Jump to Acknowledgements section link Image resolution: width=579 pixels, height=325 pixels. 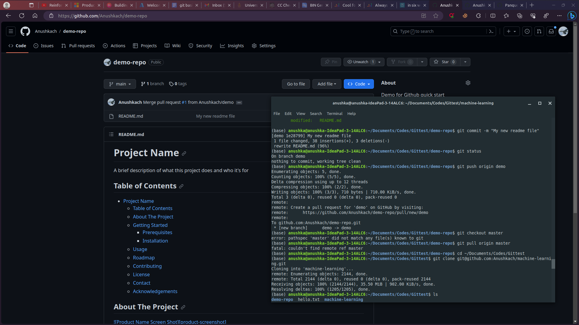click(x=155, y=291)
